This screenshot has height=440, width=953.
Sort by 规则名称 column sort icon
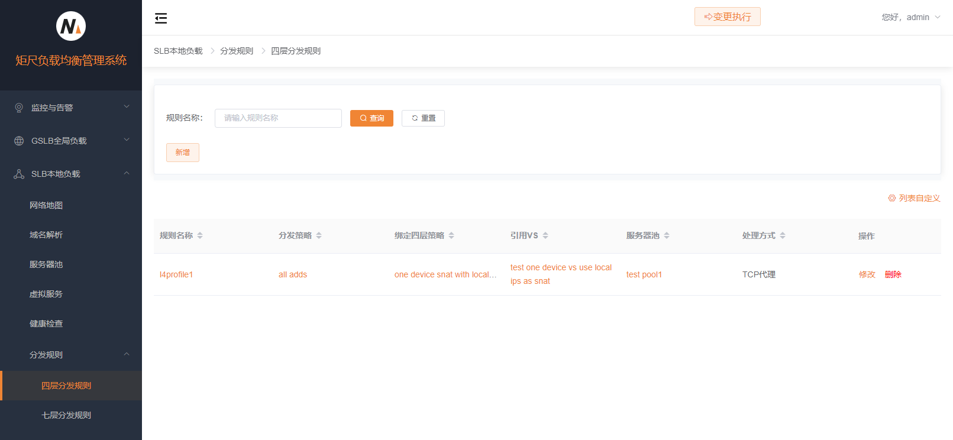(200, 235)
